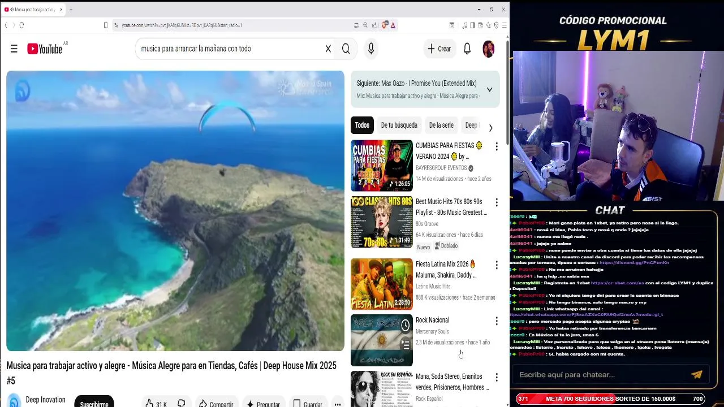Click the magnifying glass search button
This screenshot has width=724, height=407.
click(346, 49)
